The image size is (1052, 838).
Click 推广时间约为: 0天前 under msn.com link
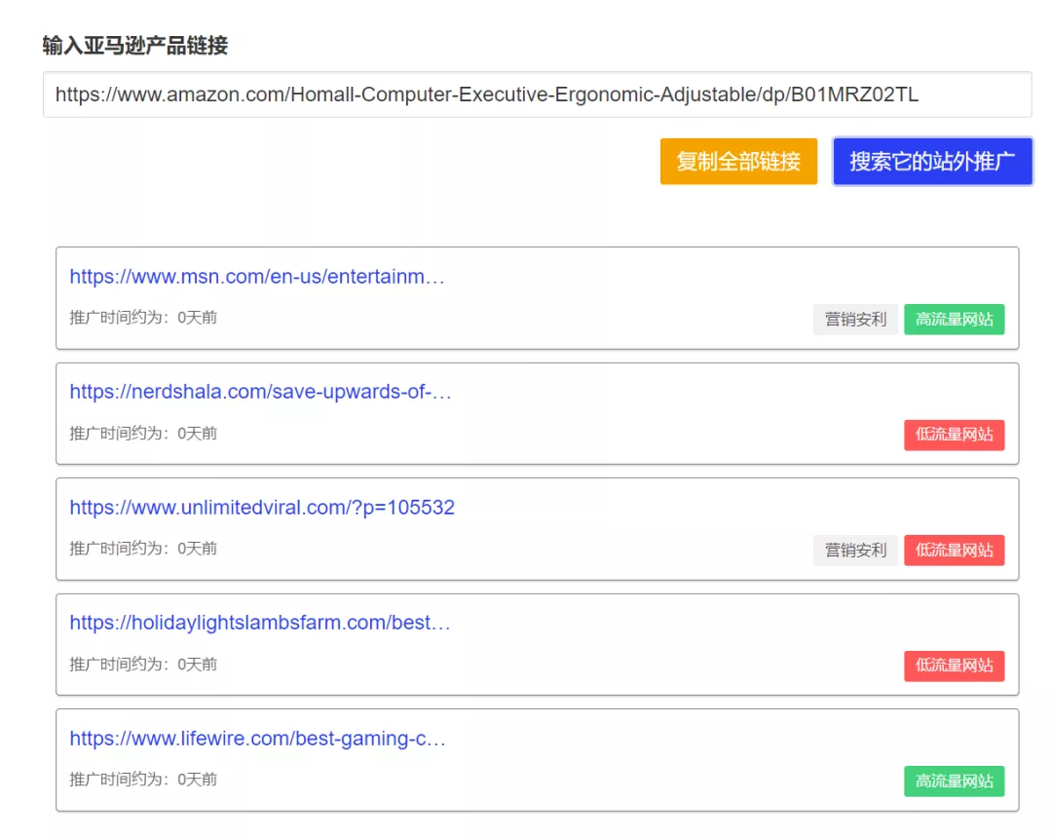coord(143,318)
